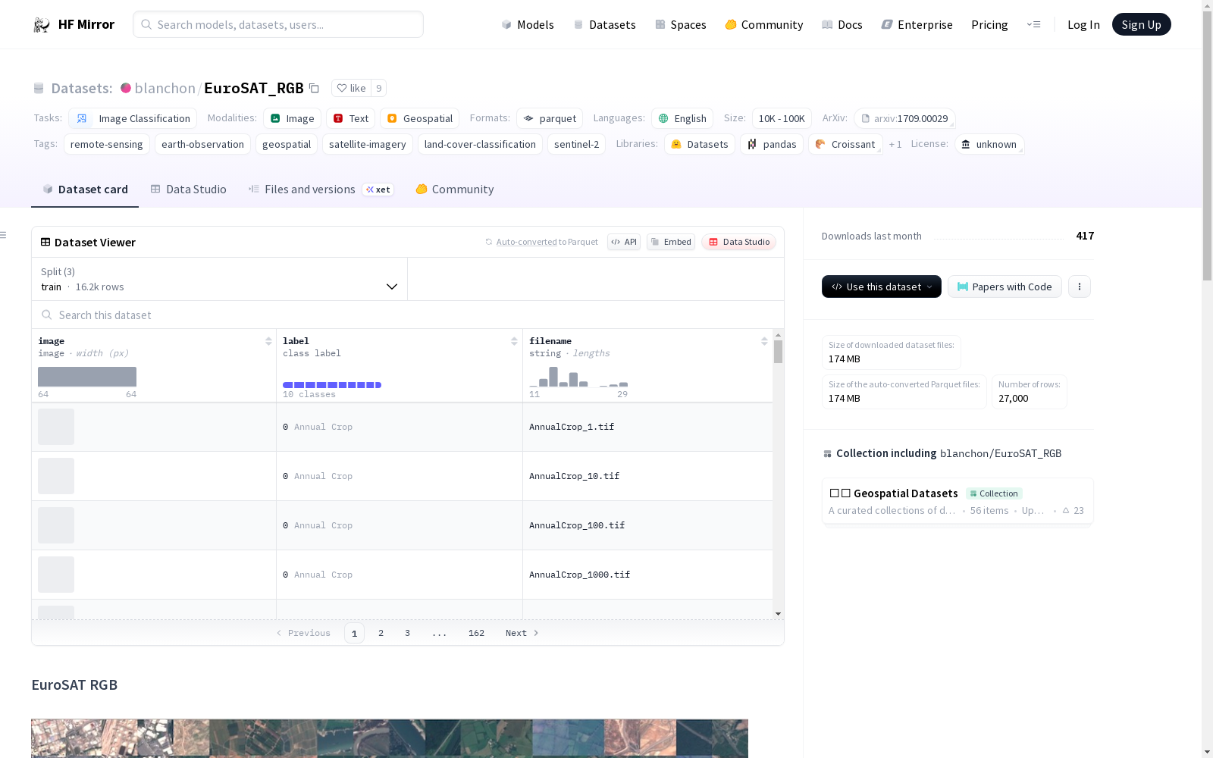Go to Models in the top navigation
The image size is (1213, 758).
coord(528,24)
